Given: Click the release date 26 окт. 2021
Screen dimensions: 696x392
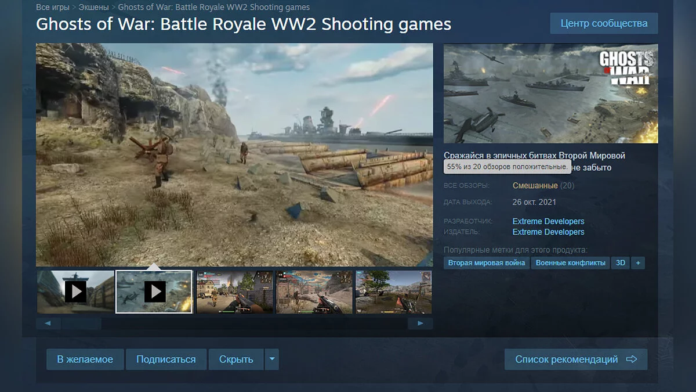Looking at the screenshot, I should [x=534, y=202].
